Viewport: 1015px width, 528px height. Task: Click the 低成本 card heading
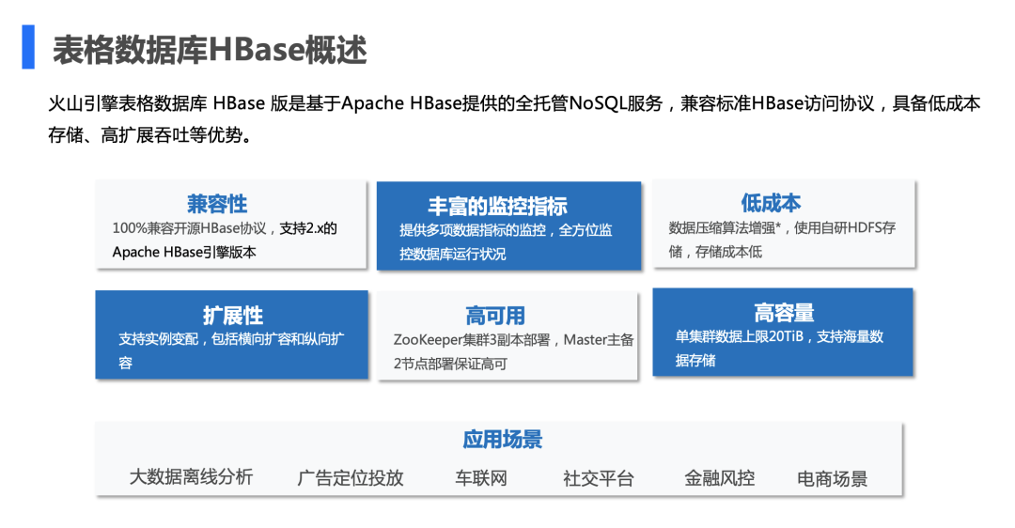coord(771,203)
